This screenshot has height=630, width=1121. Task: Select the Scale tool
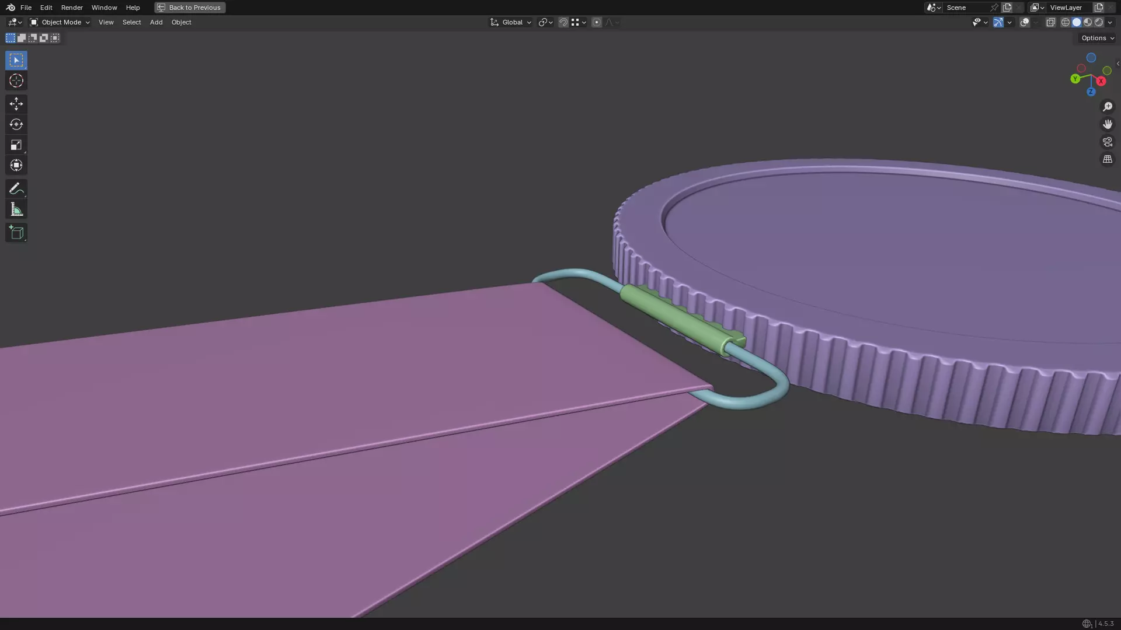[x=16, y=145]
